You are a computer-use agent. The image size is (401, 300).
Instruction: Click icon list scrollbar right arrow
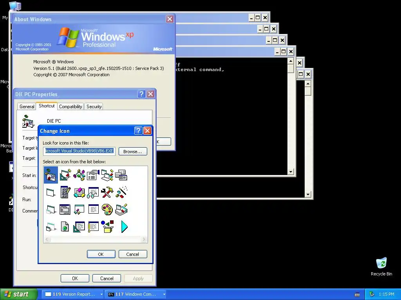(x=144, y=239)
